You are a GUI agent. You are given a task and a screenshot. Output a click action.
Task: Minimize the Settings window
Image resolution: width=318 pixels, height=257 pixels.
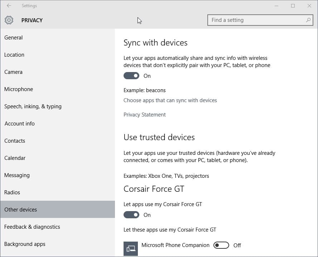coord(276,6)
